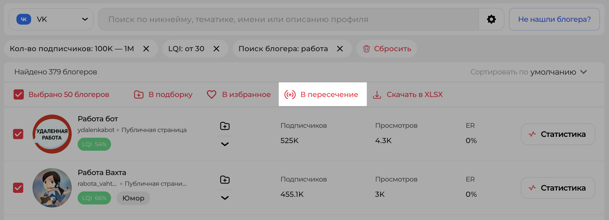Add selected bloggers to В избранное
The image size is (609, 220).
pos(239,94)
